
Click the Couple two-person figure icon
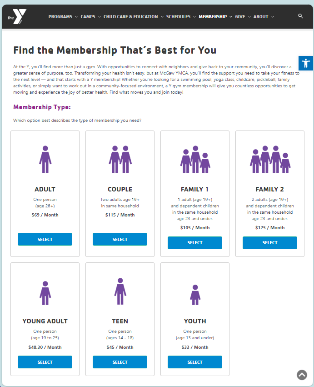pos(120,160)
